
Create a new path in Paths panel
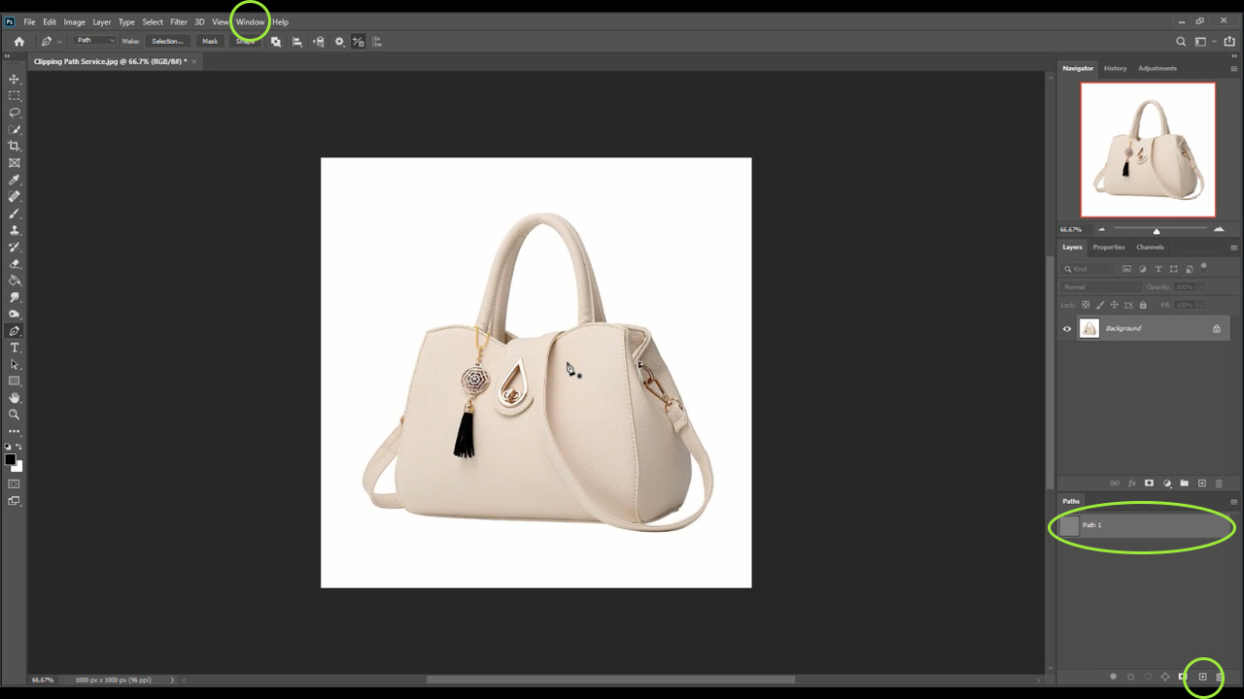click(x=1202, y=677)
